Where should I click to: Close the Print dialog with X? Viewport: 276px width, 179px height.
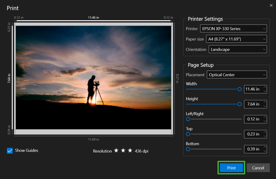coord(271,5)
